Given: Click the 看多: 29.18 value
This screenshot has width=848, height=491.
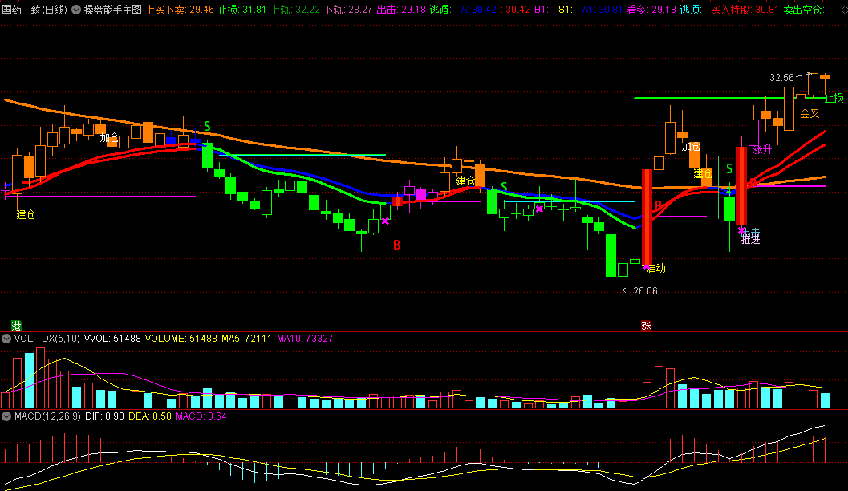Looking at the screenshot, I should click(x=651, y=10).
